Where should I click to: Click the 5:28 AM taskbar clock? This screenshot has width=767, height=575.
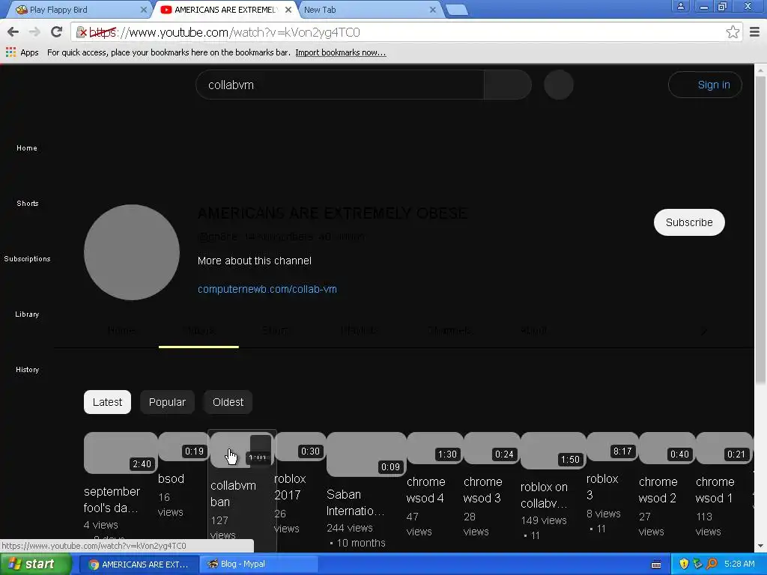point(739,564)
